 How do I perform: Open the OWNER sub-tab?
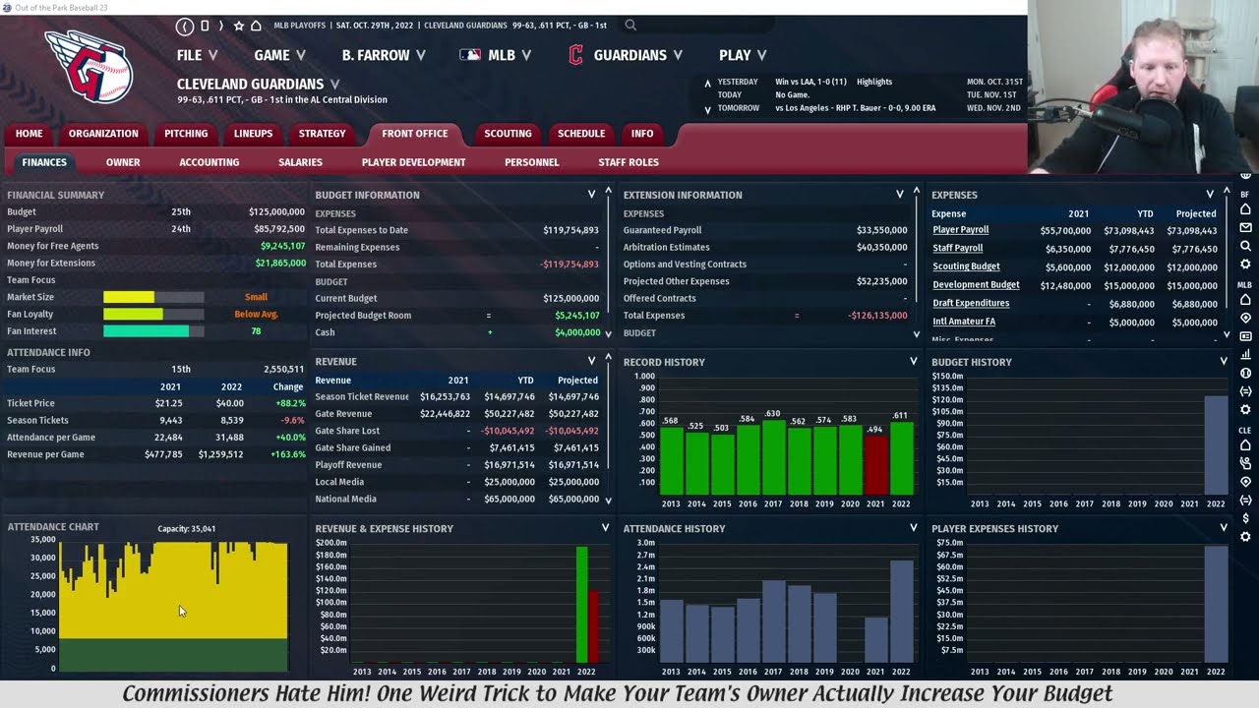(123, 162)
